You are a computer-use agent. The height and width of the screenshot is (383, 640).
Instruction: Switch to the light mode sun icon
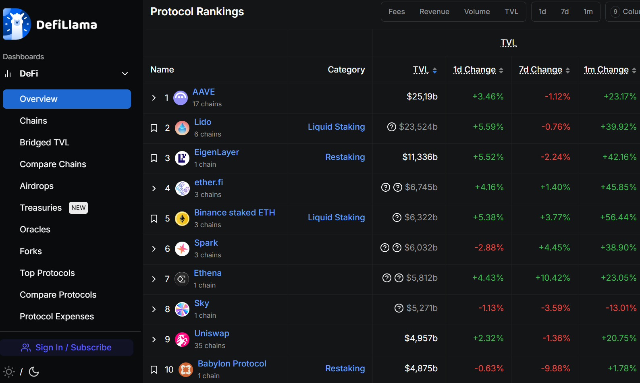9,372
